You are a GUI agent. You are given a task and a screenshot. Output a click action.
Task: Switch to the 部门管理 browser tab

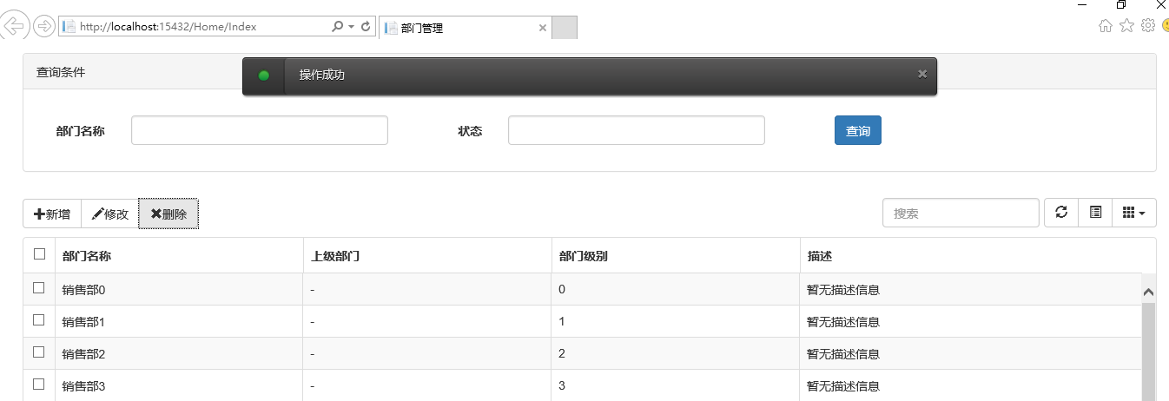pyautogui.click(x=460, y=28)
